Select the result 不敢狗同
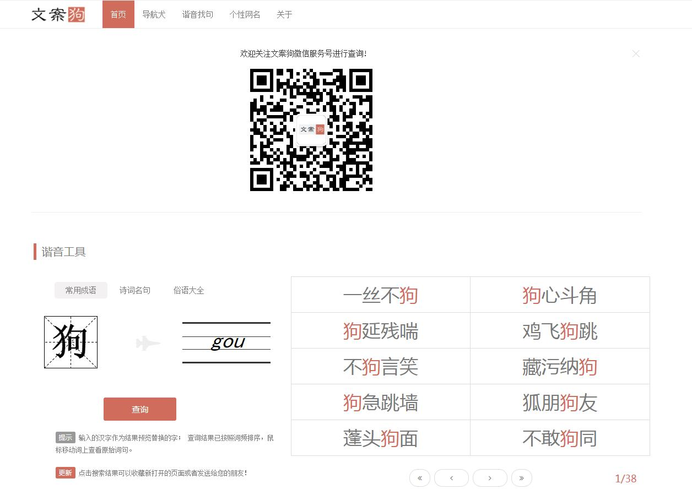Image resolution: width=692 pixels, height=495 pixels. pyautogui.click(x=560, y=438)
